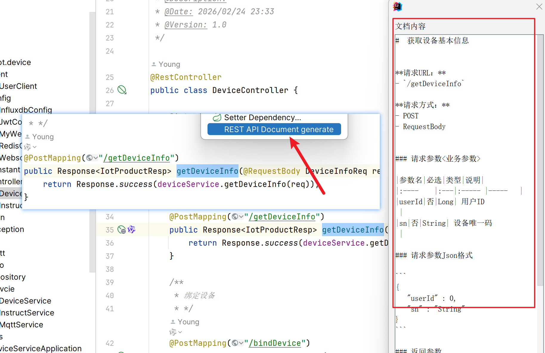Click deviceService on line 36
The height and width of the screenshot is (353, 545).
tap(334, 243)
